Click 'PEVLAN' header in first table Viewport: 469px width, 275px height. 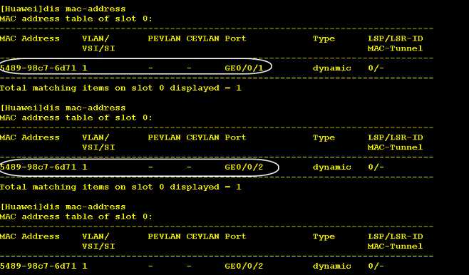[164, 38]
